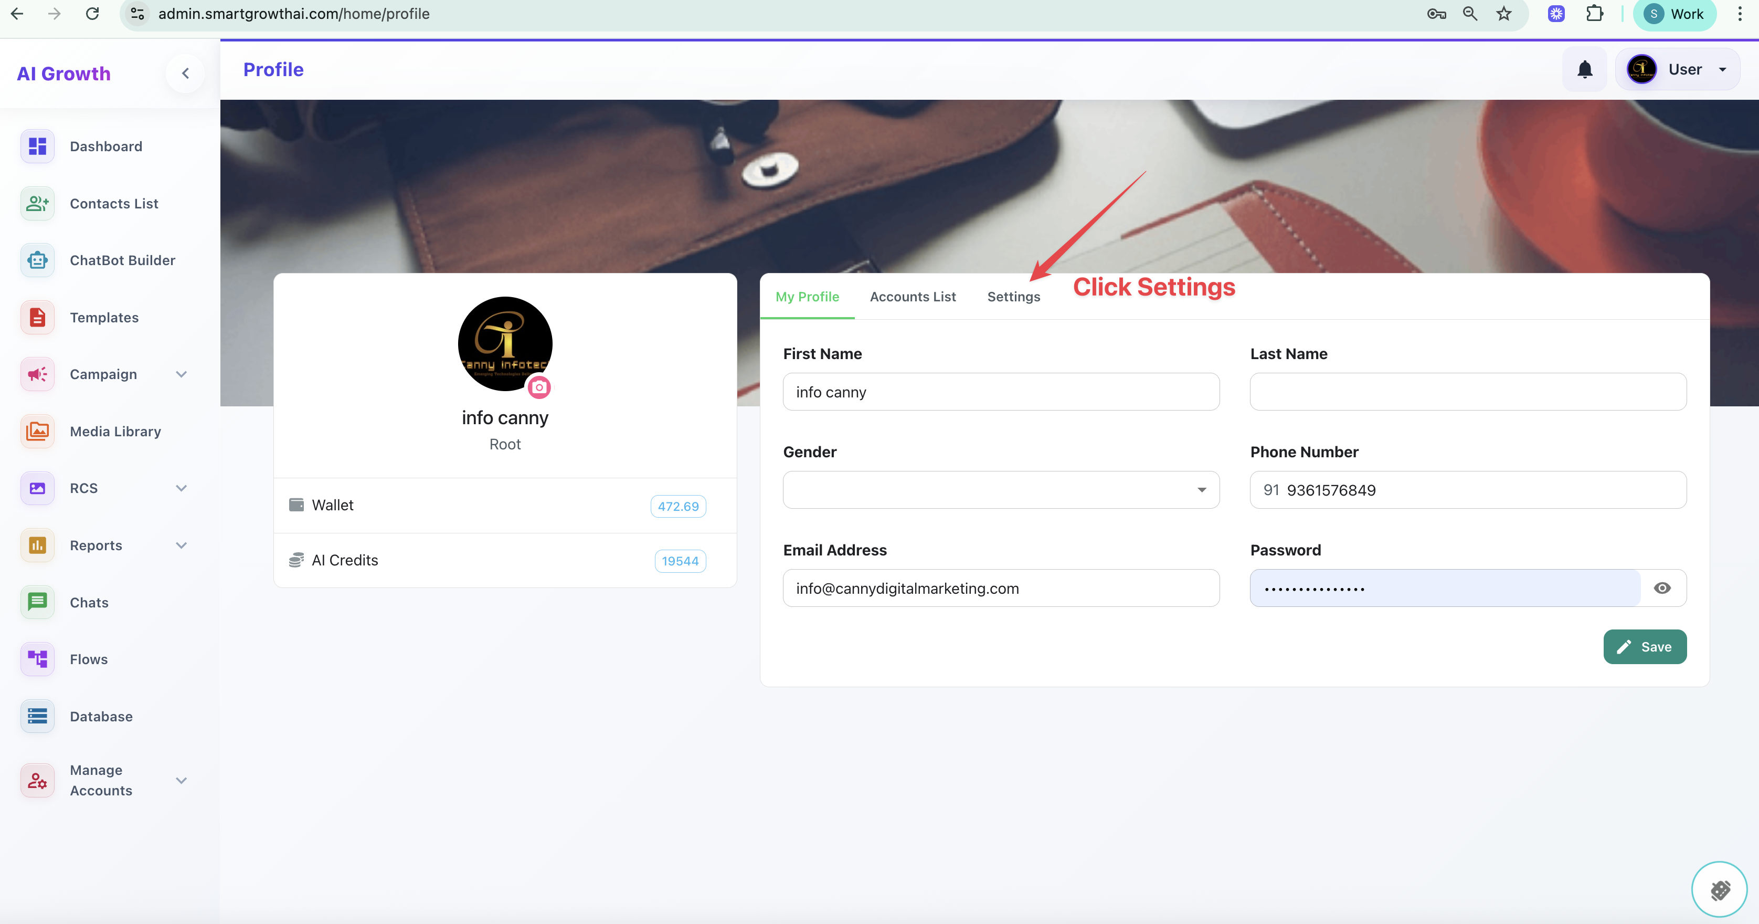Open the Chats sidebar icon

pos(37,602)
